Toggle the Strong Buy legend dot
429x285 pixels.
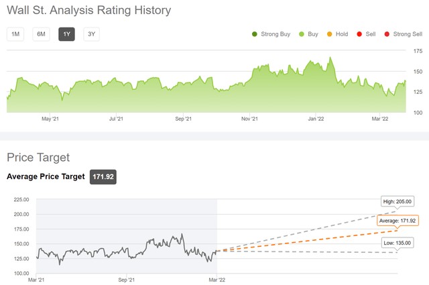click(255, 35)
